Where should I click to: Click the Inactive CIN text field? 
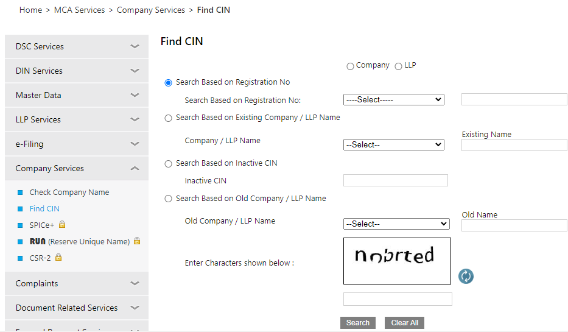click(x=395, y=180)
